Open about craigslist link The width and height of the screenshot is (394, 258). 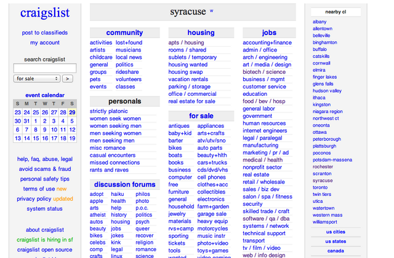pyautogui.click(x=45, y=230)
